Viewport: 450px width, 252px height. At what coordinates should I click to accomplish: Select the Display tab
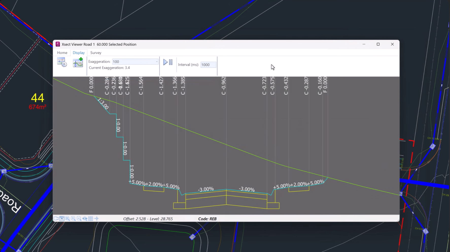click(79, 53)
